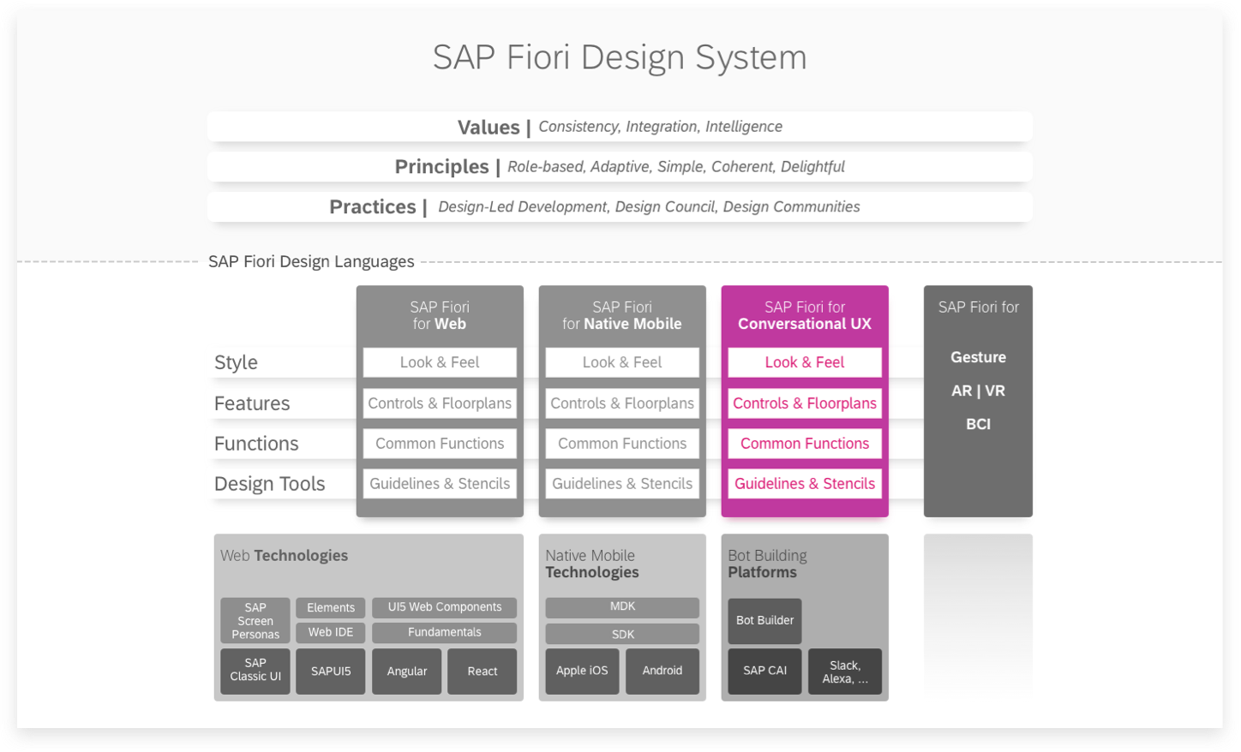Click the SAP CAI tile

[x=764, y=671]
